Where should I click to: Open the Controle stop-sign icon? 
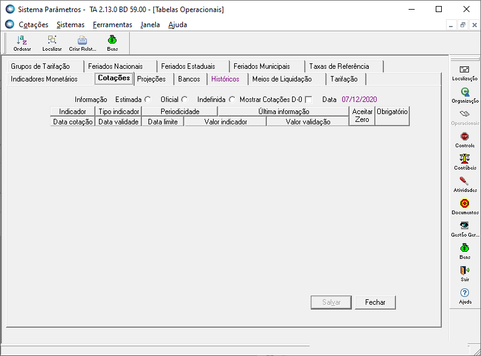[x=465, y=140]
